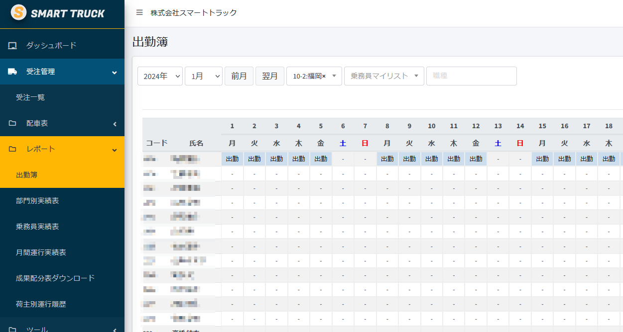
Task: Remove the 10-2:福岡 filter tag
Action: [x=324, y=76]
